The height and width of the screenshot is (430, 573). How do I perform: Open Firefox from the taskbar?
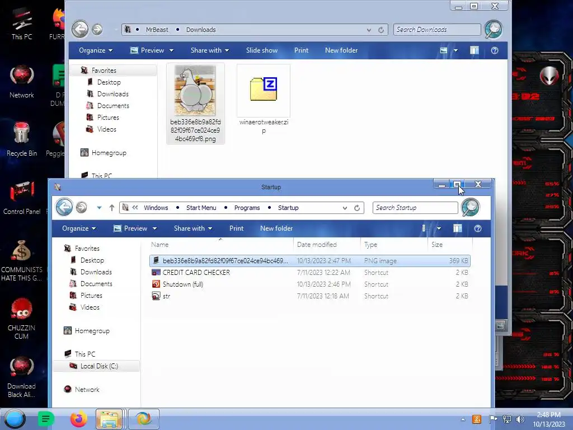point(78,419)
